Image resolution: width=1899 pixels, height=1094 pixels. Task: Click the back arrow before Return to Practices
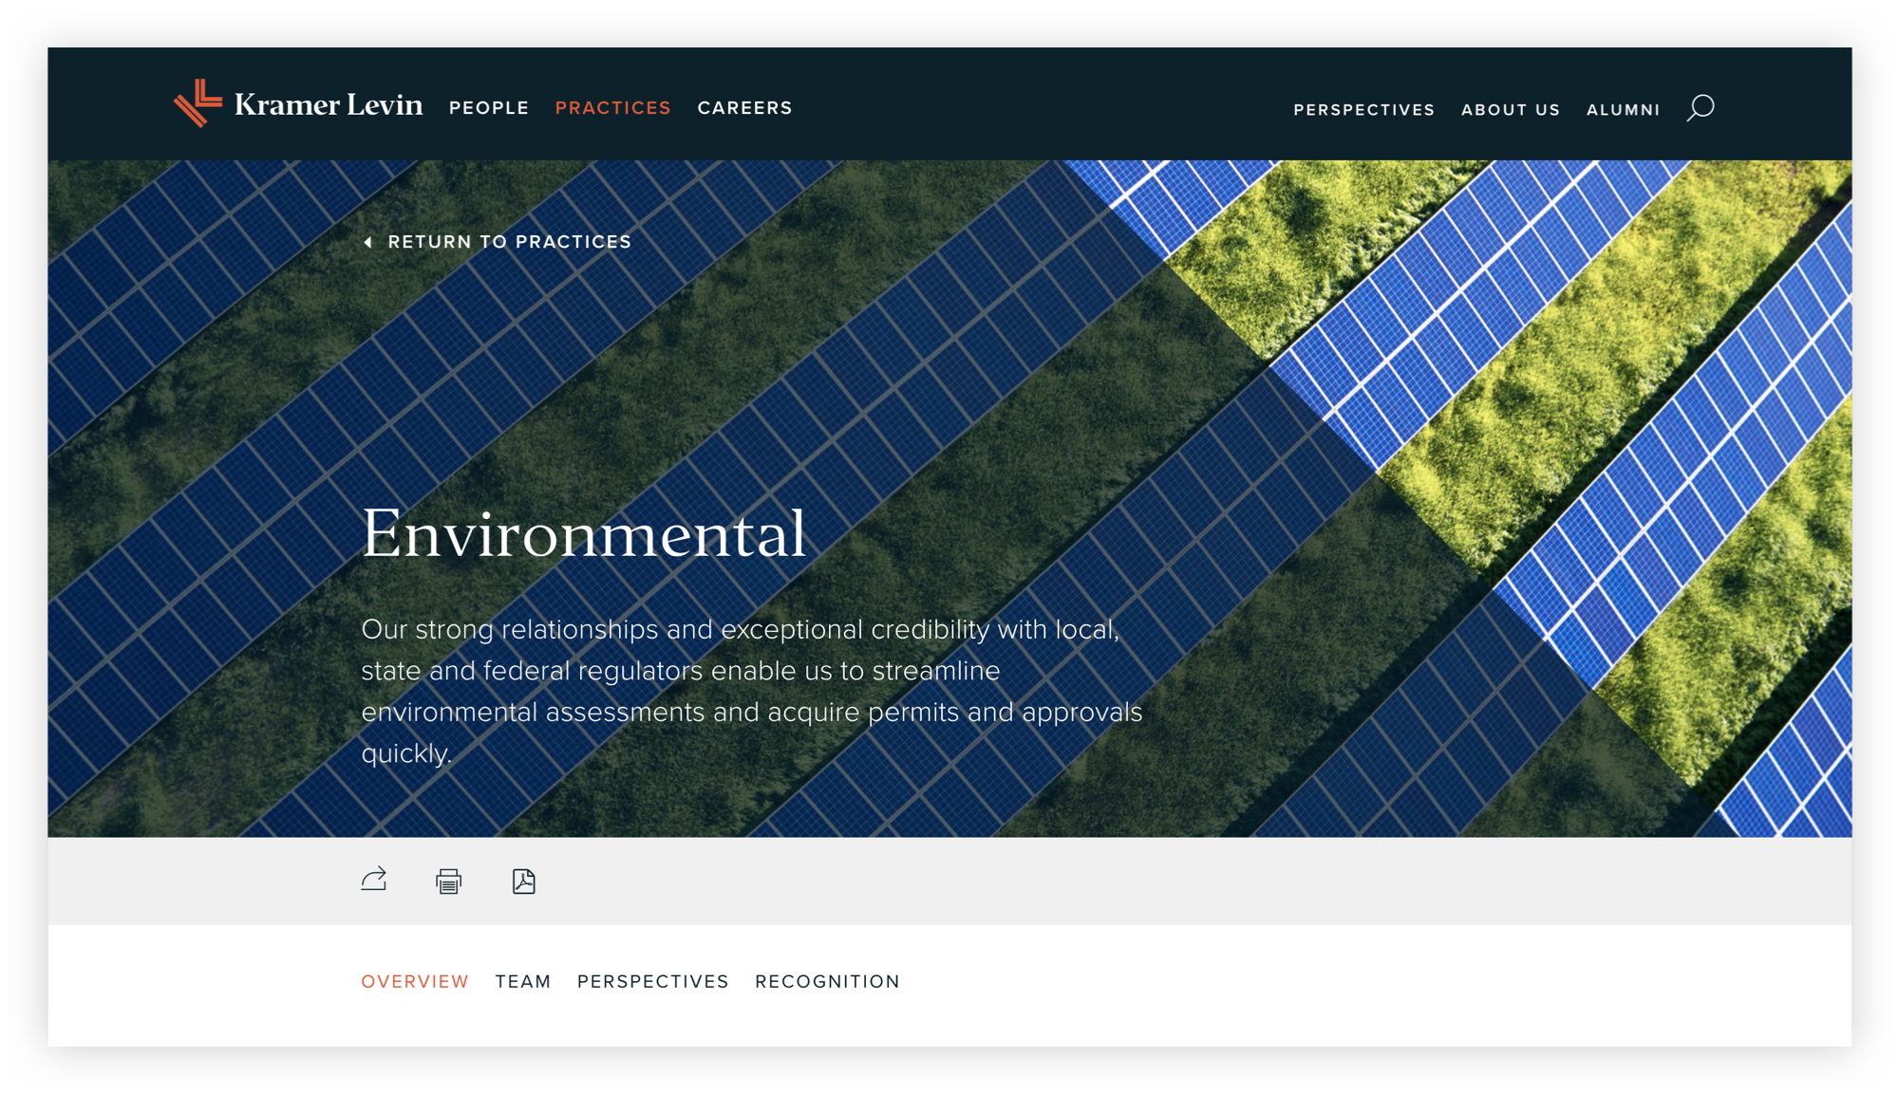coord(367,243)
